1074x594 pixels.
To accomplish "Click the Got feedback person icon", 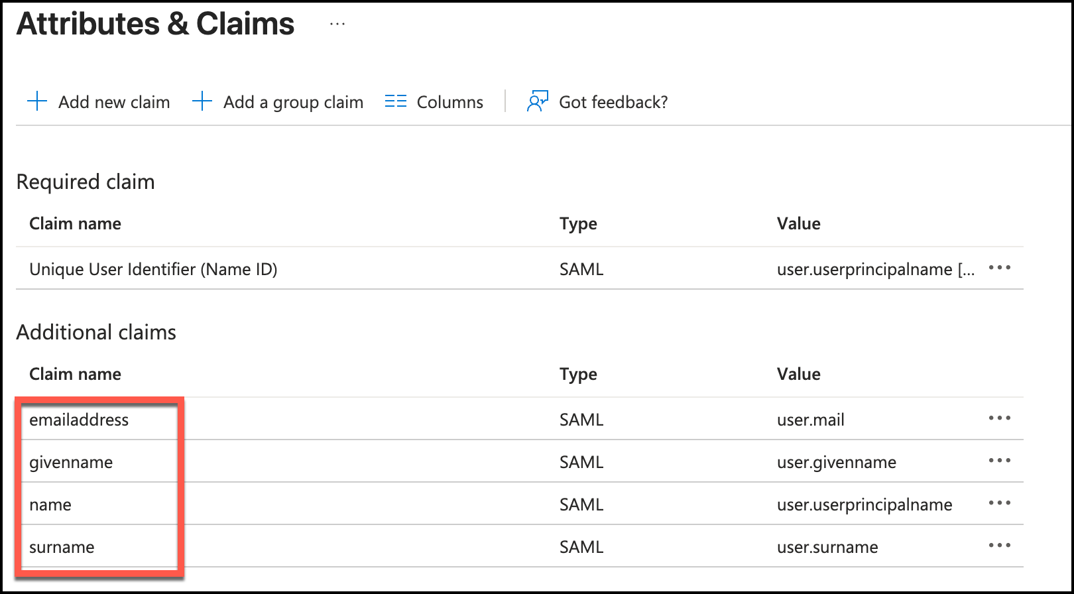I will pyautogui.click(x=537, y=101).
